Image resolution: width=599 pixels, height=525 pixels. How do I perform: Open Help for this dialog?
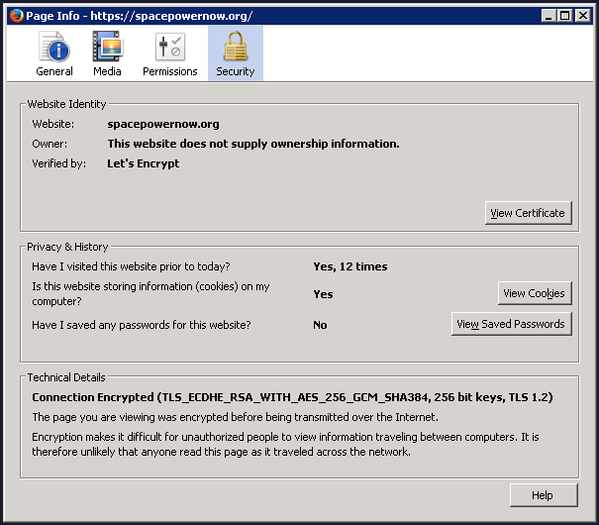(542, 495)
